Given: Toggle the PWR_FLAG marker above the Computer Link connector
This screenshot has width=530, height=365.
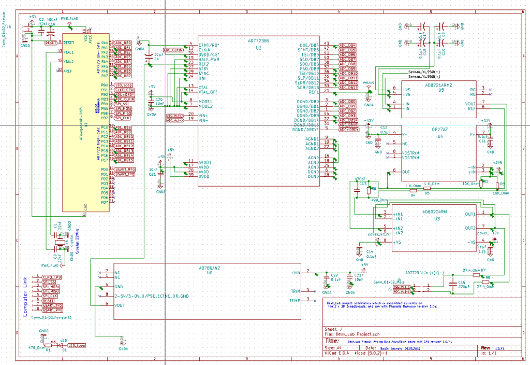Looking at the screenshot, I should [61, 265].
